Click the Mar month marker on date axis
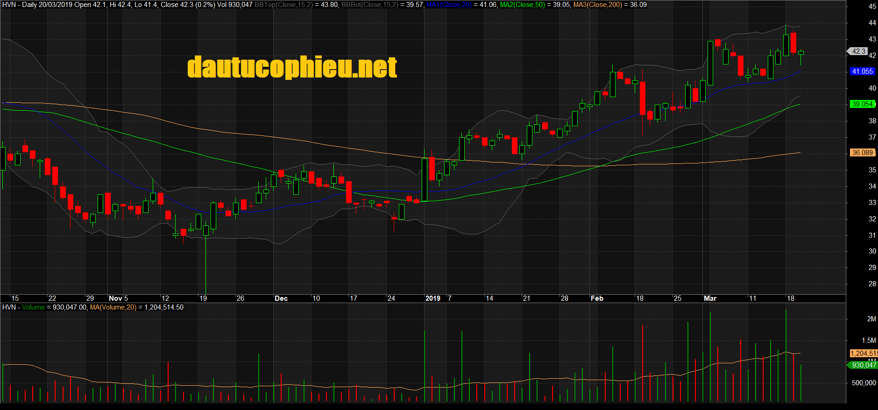Screen dimensions: 878x410 710,298
